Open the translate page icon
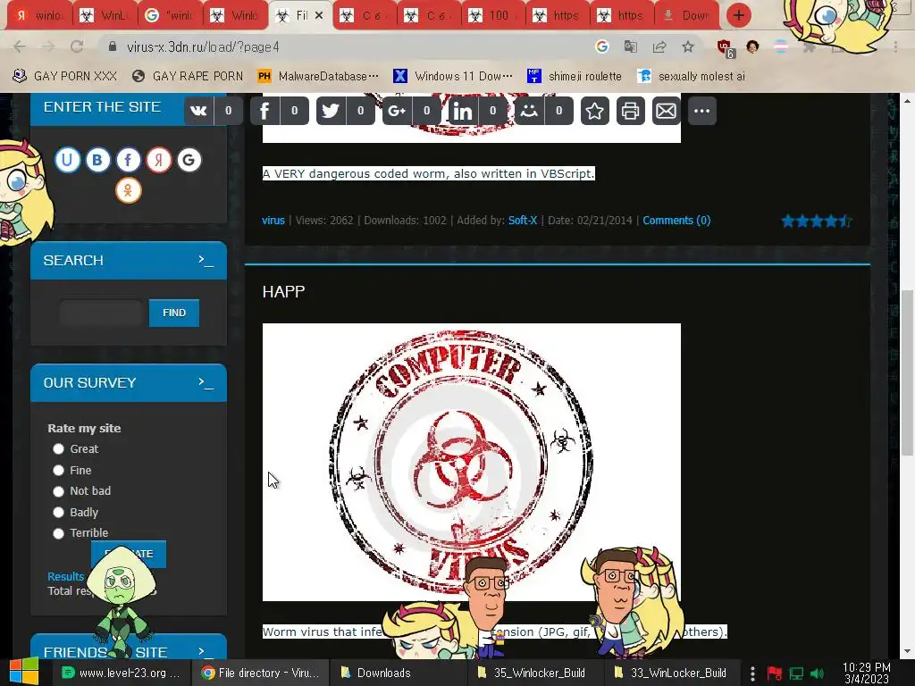915x686 pixels. coord(630,46)
